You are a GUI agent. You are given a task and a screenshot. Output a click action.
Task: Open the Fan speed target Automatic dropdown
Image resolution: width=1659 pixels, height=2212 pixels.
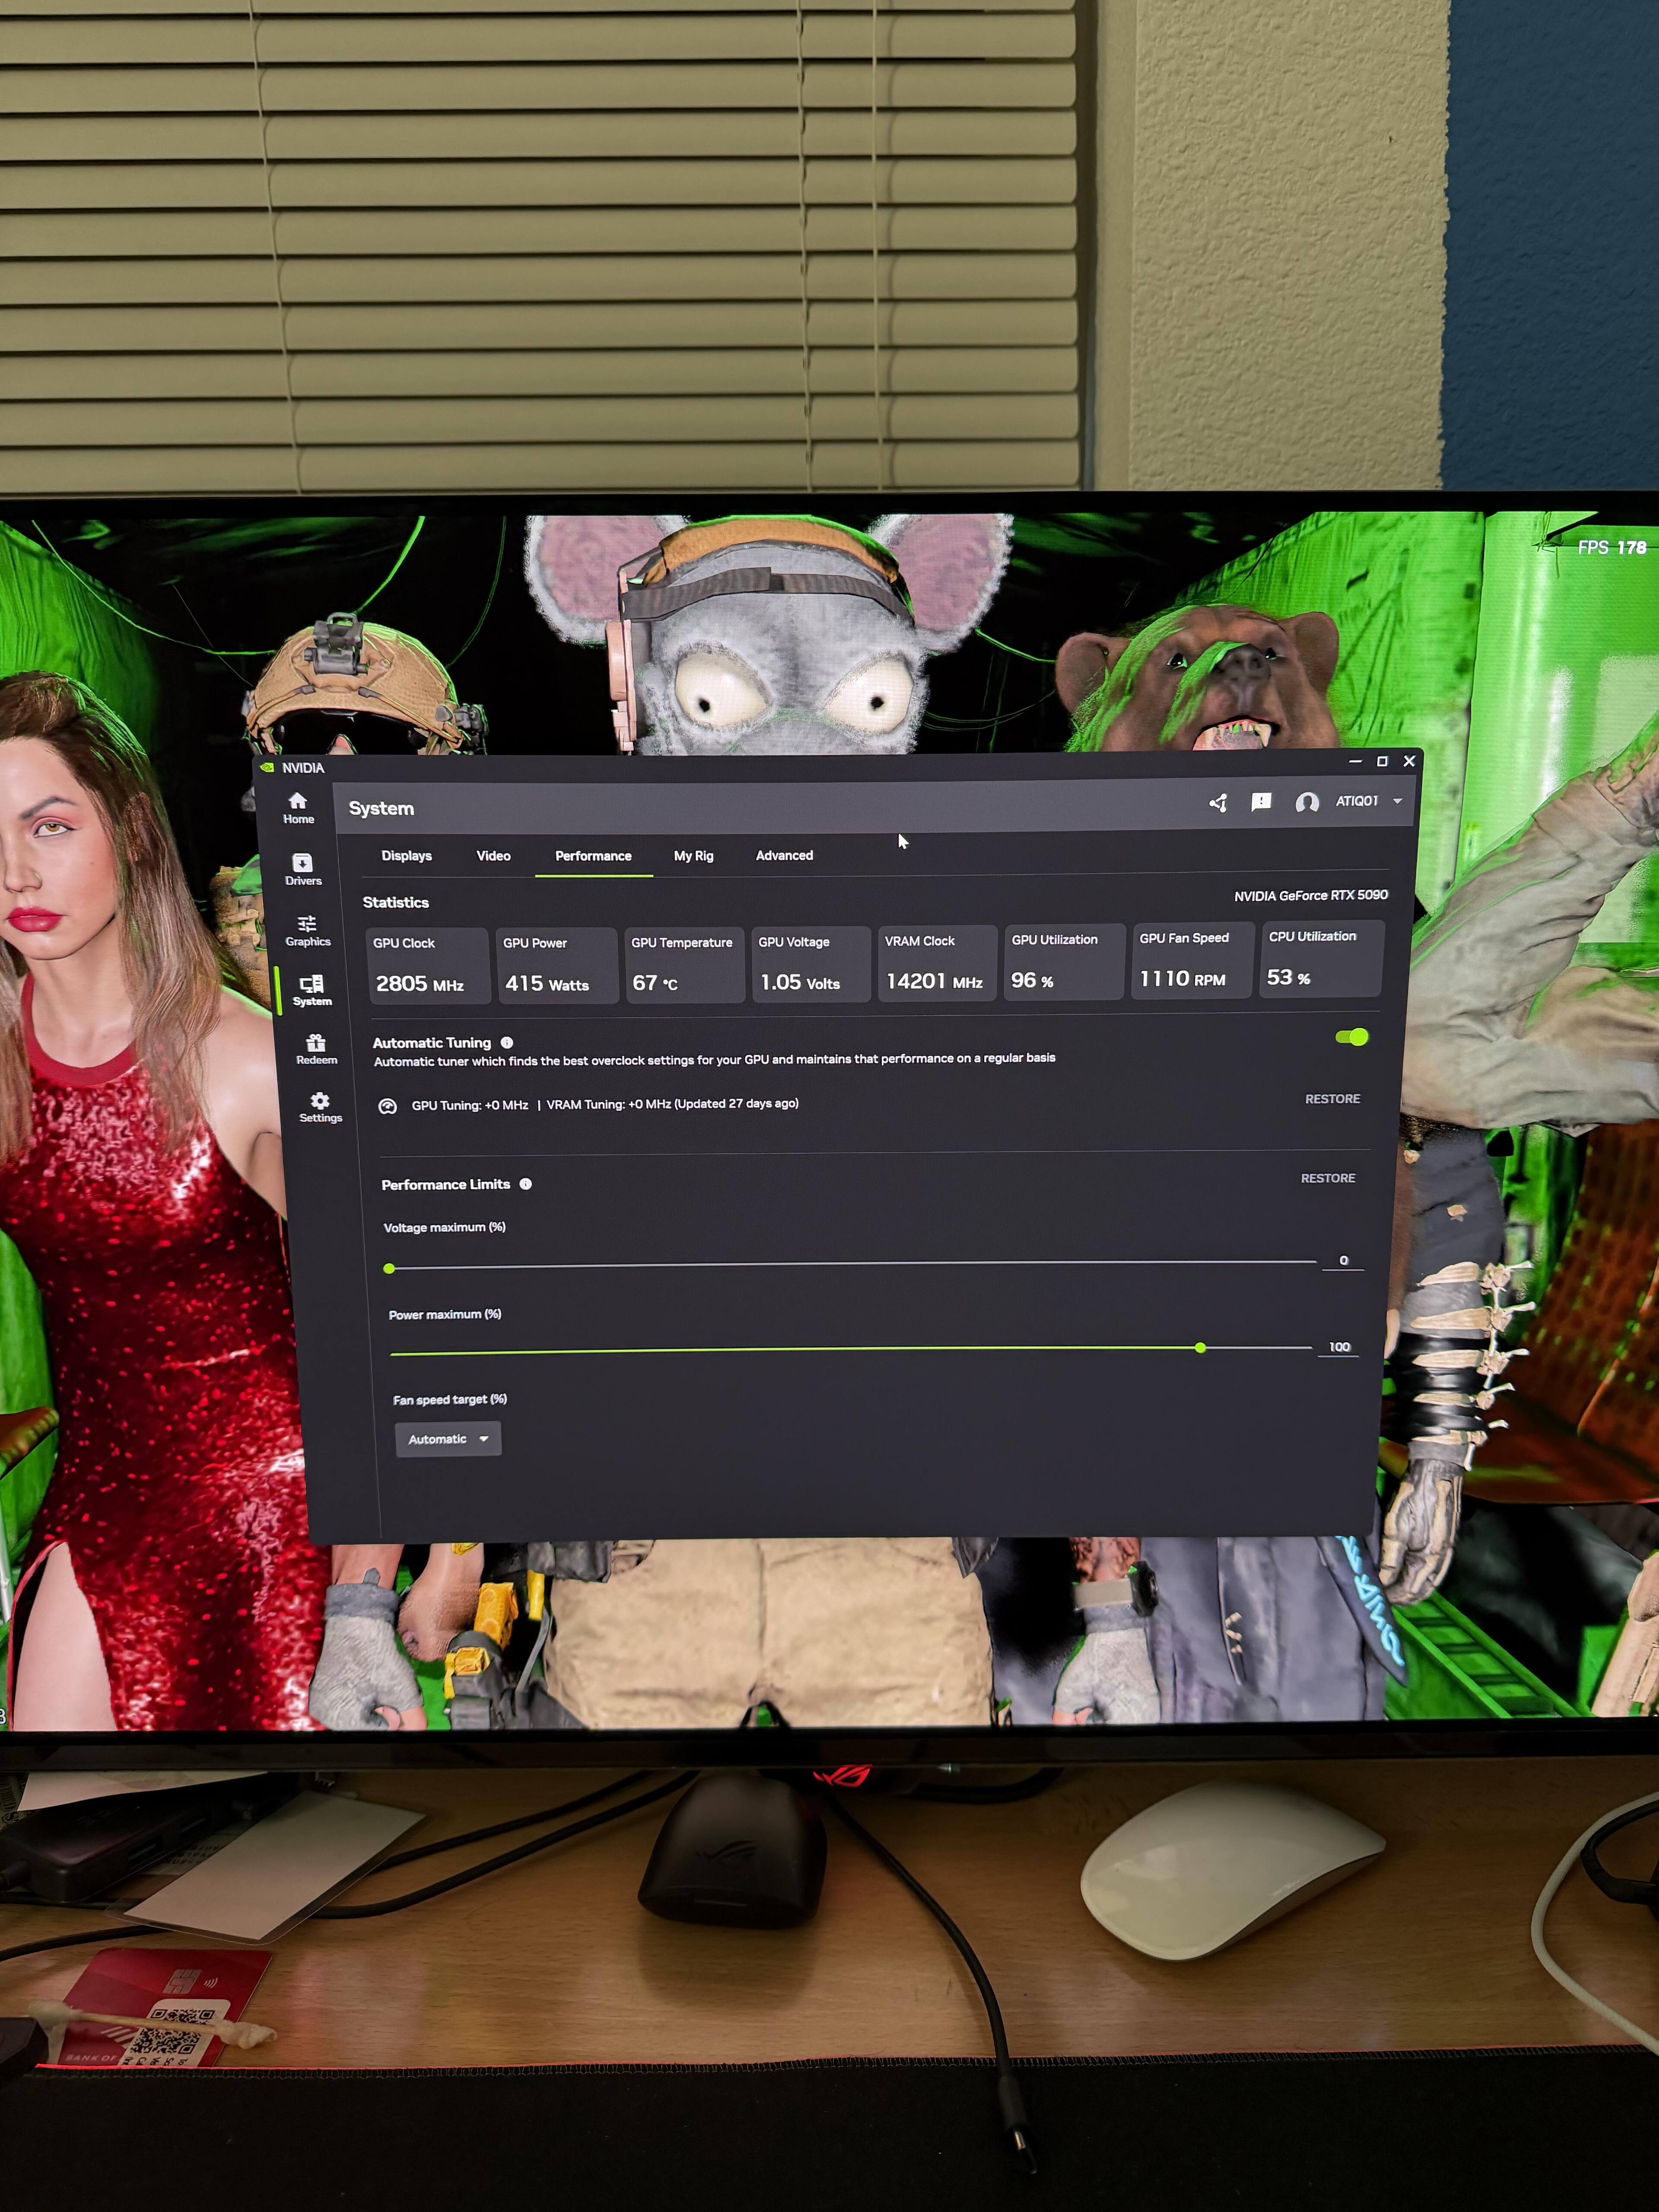coord(448,1439)
